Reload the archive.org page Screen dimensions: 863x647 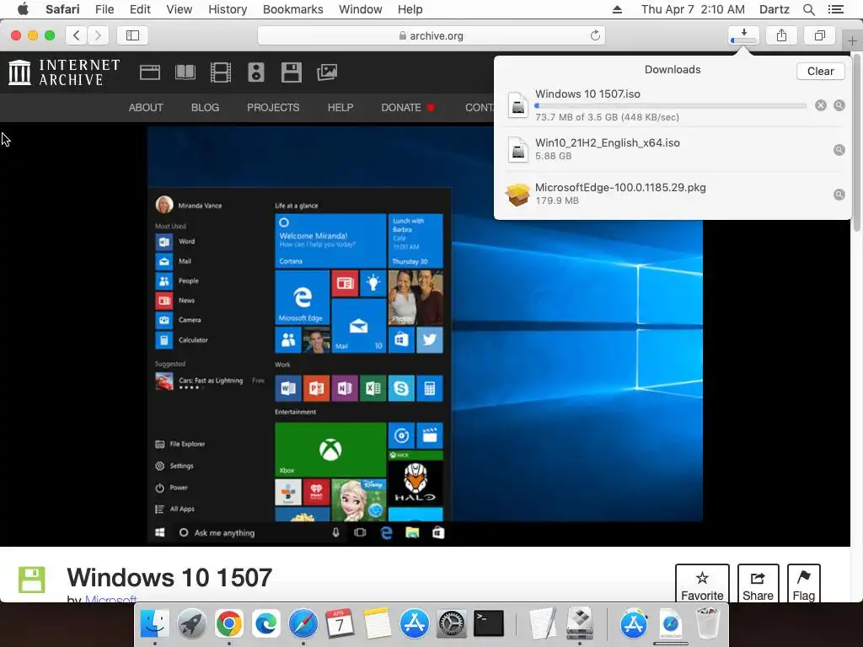tap(595, 35)
